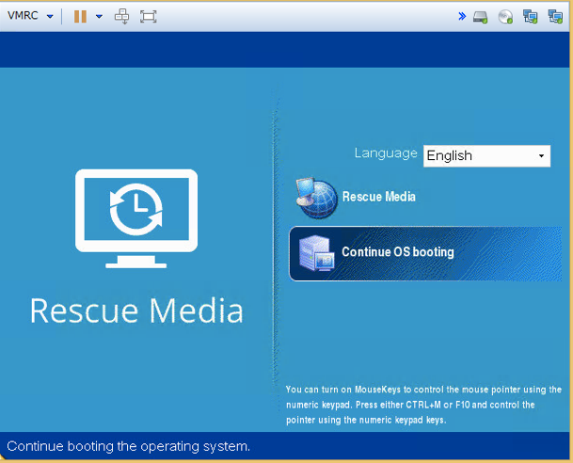Click the double chevron device expander
This screenshot has height=463, width=573.
[x=462, y=16]
